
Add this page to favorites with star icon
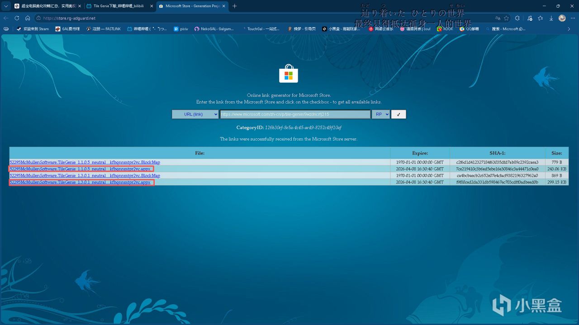[507, 18]
